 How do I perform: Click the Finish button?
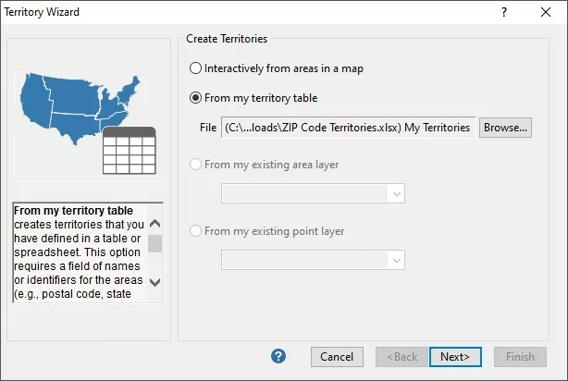[520, 357]
